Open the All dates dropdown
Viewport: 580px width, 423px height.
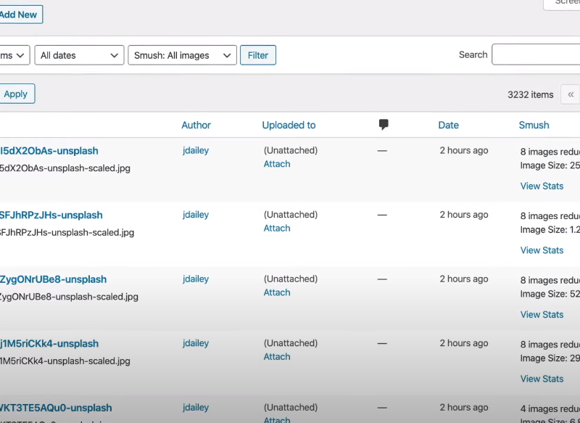tap(79, 55)
